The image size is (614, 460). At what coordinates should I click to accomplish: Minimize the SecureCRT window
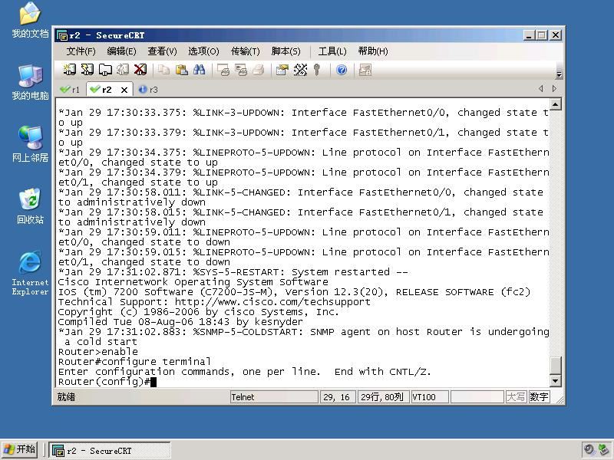[x=530, y=35]
